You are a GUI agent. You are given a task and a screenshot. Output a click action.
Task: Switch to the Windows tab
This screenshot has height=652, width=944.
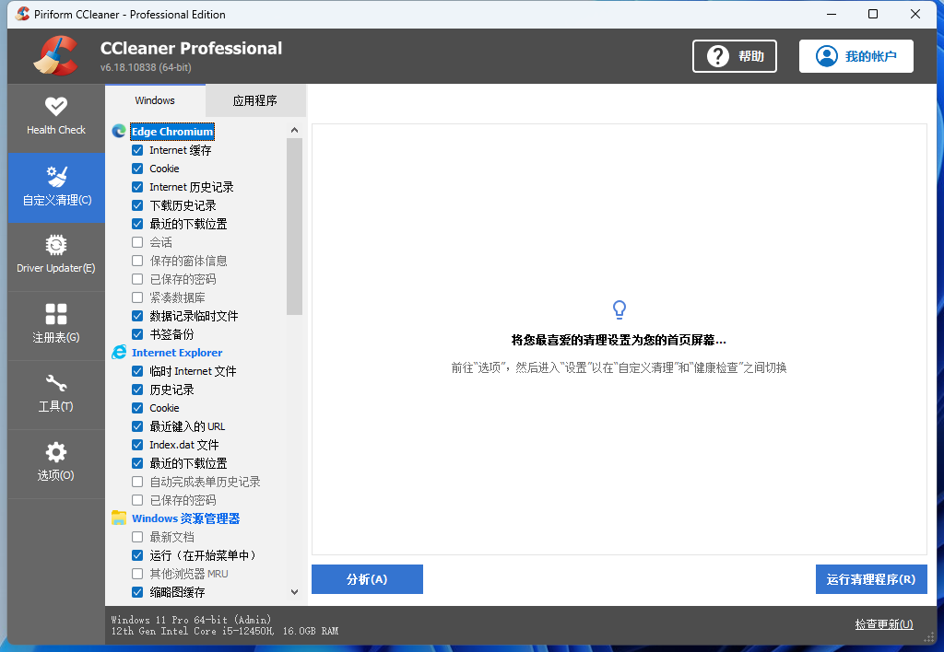point(155,100)
